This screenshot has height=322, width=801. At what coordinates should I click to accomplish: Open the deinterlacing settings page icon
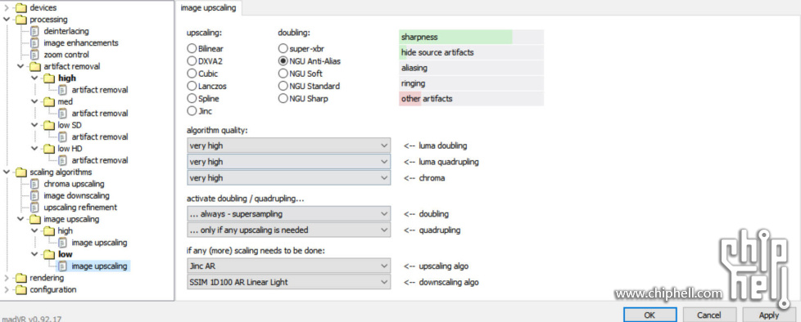coord(34,31)
